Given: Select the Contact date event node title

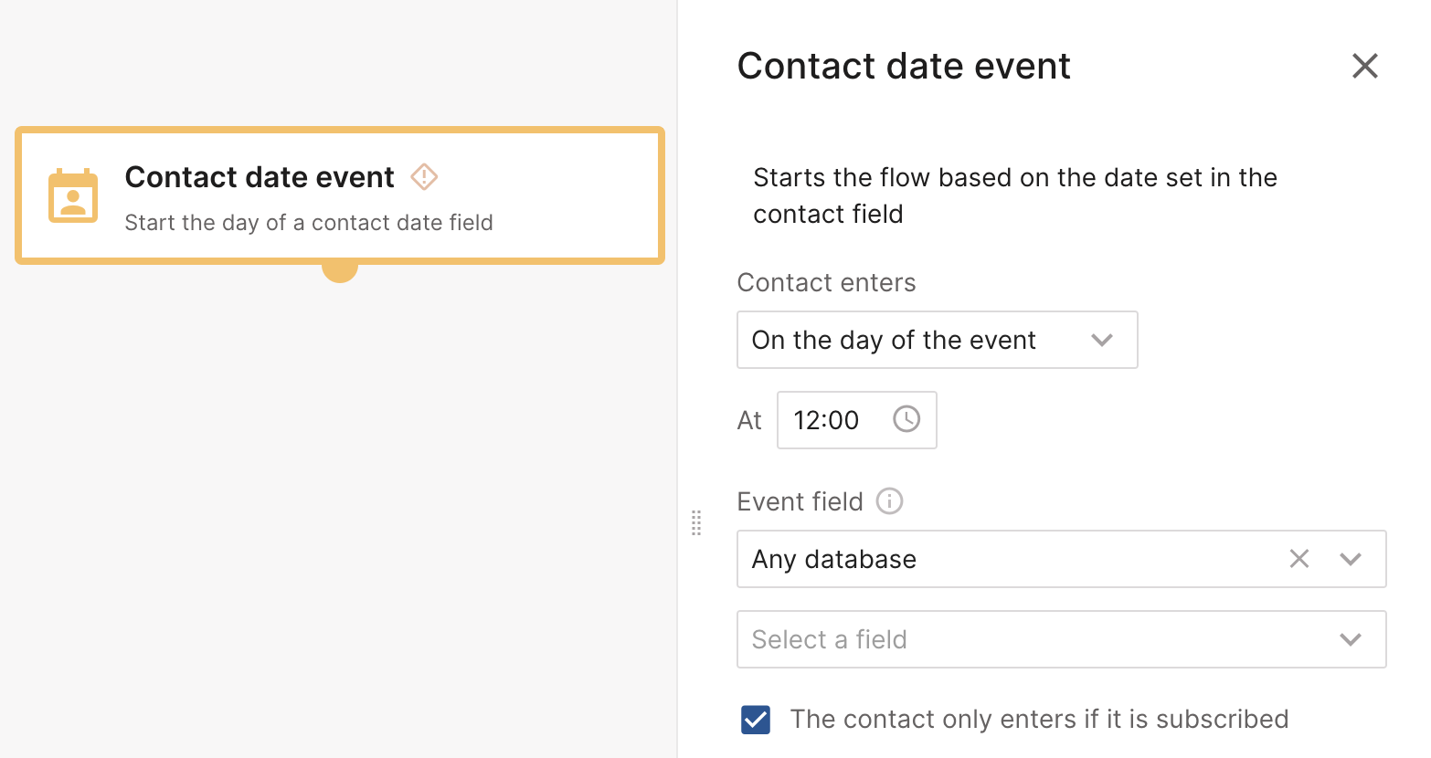Looking at the screenshot, I should click(x=260, y=176).
